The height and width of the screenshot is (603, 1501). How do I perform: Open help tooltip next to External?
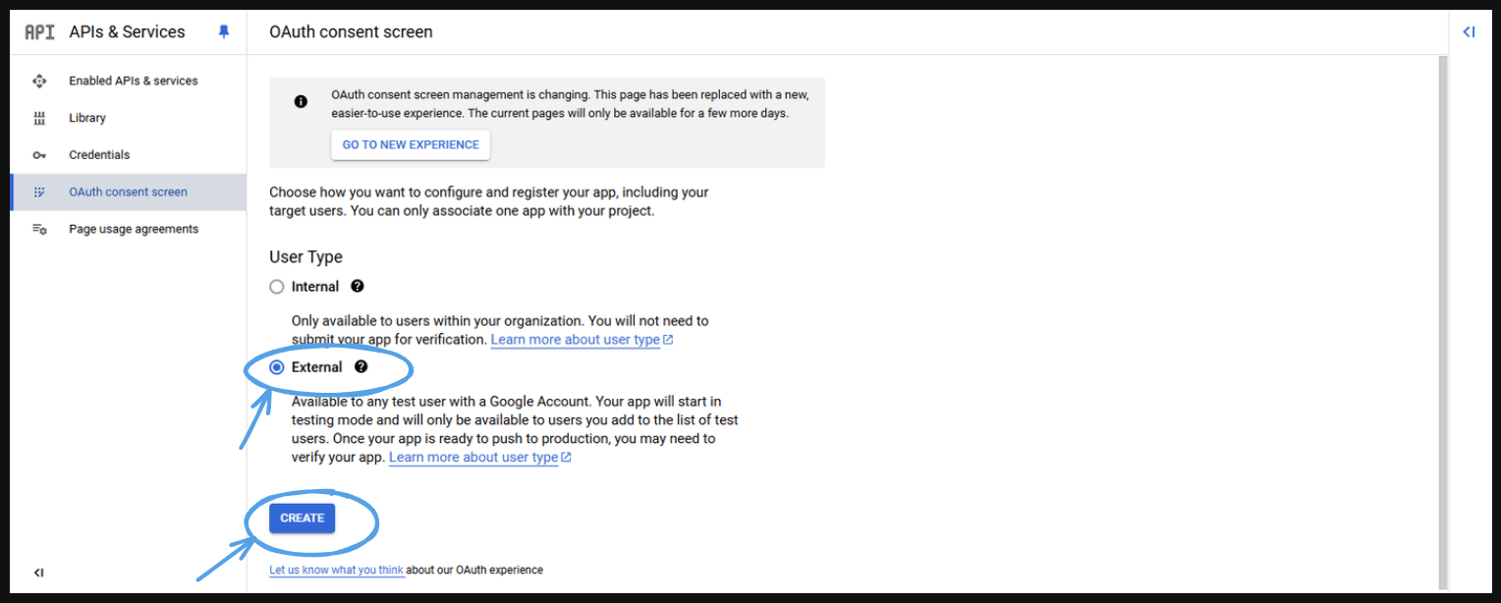[x=361, y=367]
